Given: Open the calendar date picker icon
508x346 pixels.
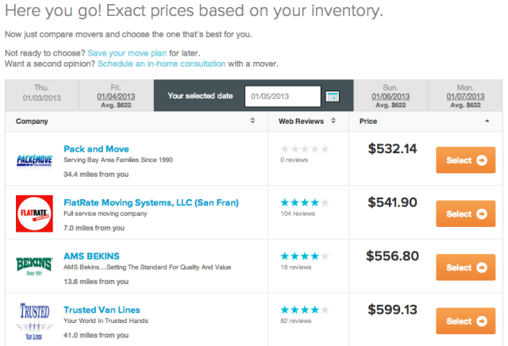Looking at the screenshot, I should (x=333, y=96).
